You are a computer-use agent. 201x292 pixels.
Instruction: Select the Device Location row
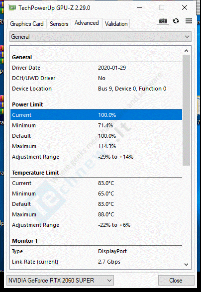(x=97, y=89)
